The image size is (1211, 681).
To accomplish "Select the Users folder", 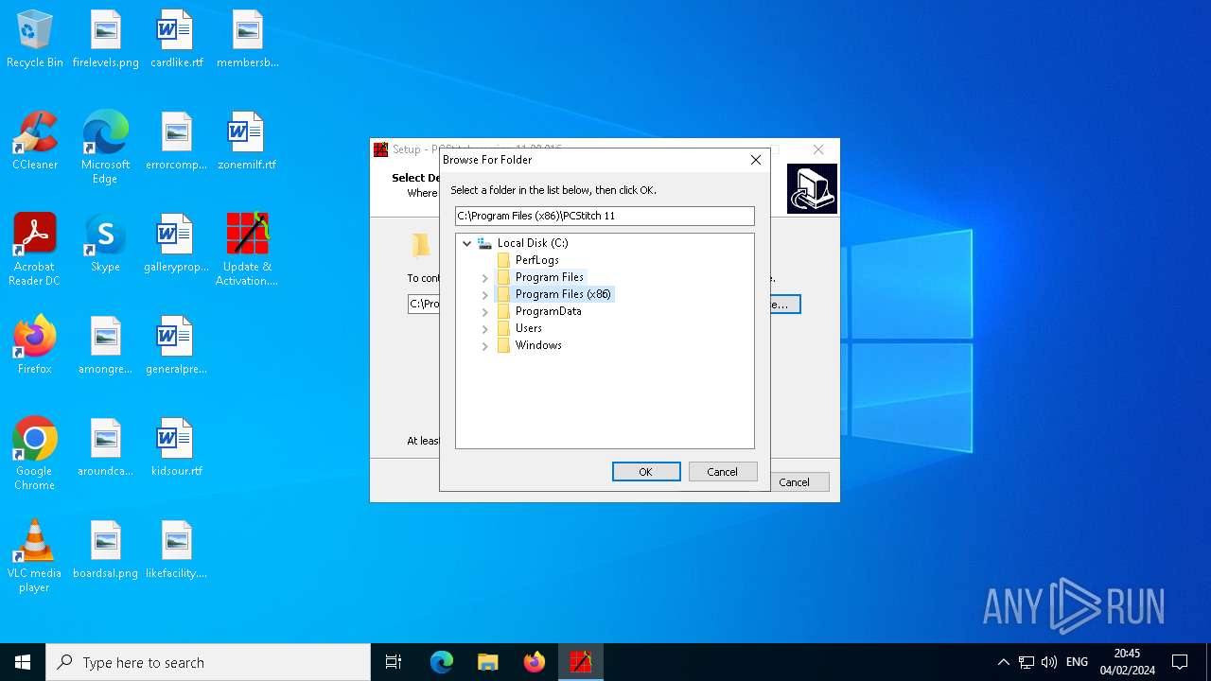I will (x=529, y=328).
